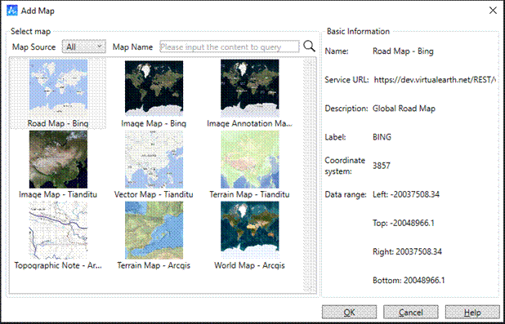Confirm with the OK button
The height and width of the screenshot is (324, 505).
click(349, 312)
